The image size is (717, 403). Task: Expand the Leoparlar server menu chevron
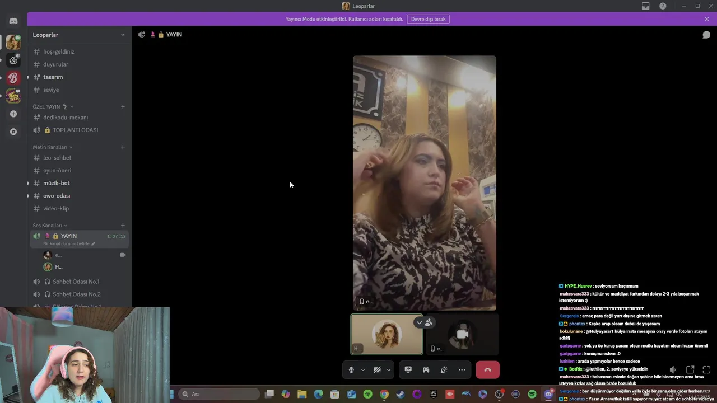tap(123, 35)
